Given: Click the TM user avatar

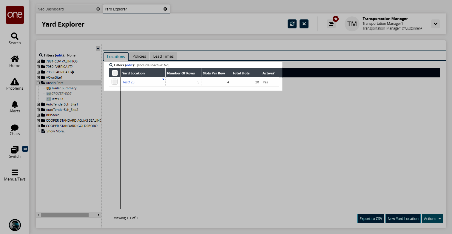Looking at the screenshot, I should pyautogui.click(x=352, y=24).
